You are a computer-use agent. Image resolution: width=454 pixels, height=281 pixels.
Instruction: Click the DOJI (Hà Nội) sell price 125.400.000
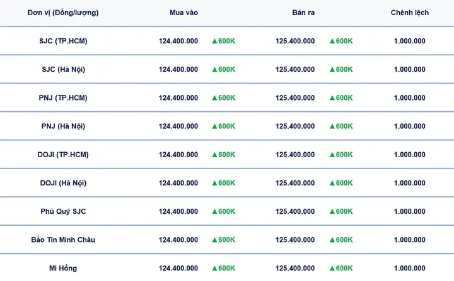[x=295, y=183]
